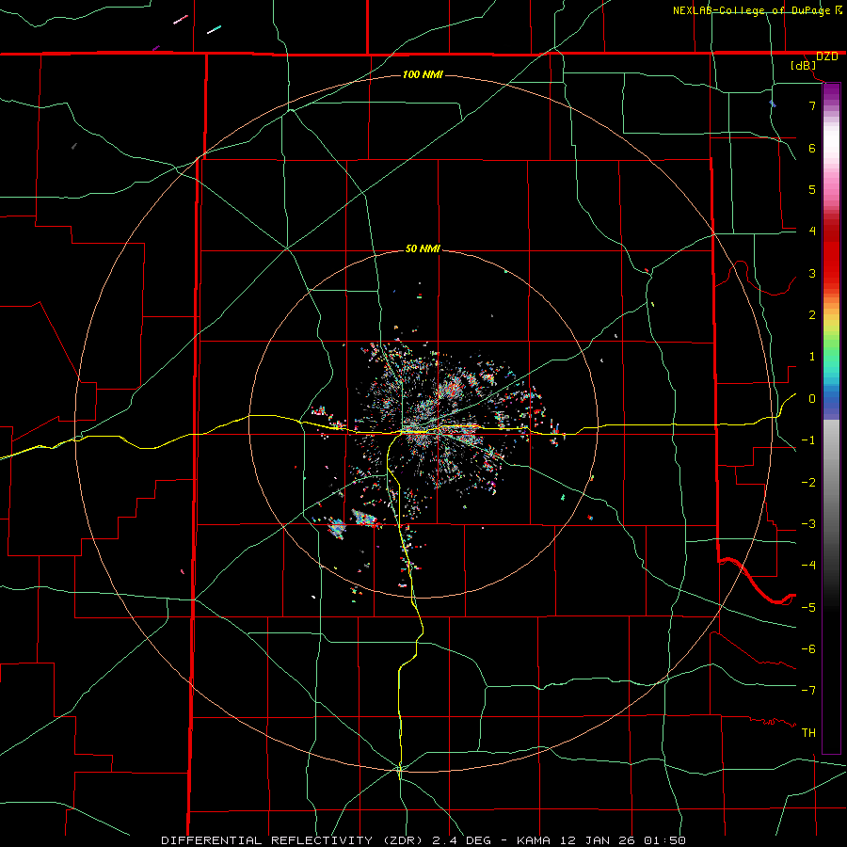
Task: Click the "TH" label at the scale bottom
Action: point(808,733)
